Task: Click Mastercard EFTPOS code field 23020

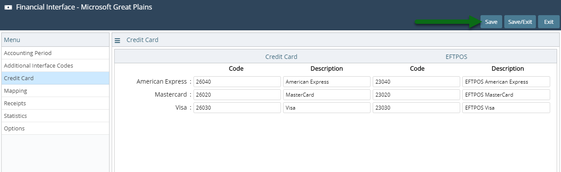Action: click(416, 95)
